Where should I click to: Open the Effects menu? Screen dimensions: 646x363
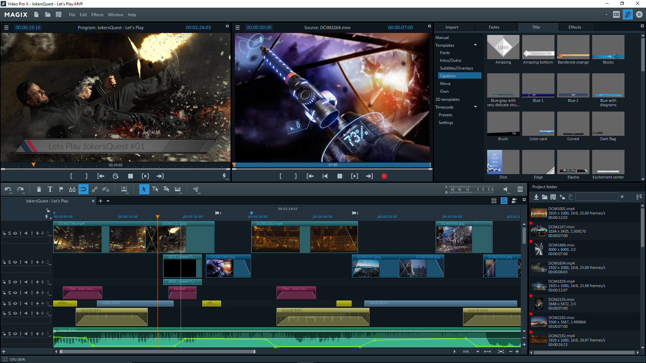[x=97, y=14]
